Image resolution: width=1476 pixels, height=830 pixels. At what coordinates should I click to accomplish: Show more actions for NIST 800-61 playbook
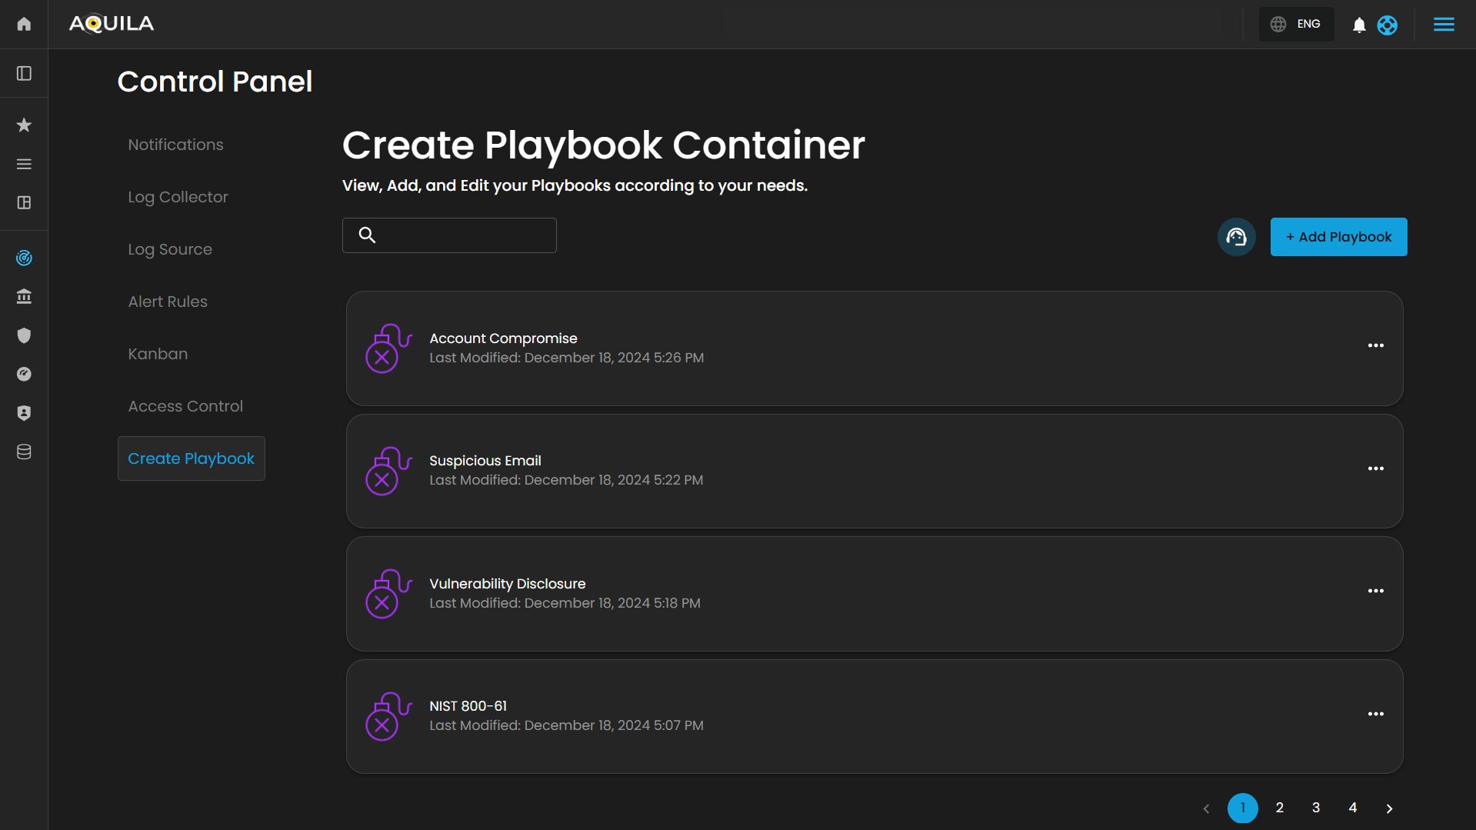pos(1375,714)
